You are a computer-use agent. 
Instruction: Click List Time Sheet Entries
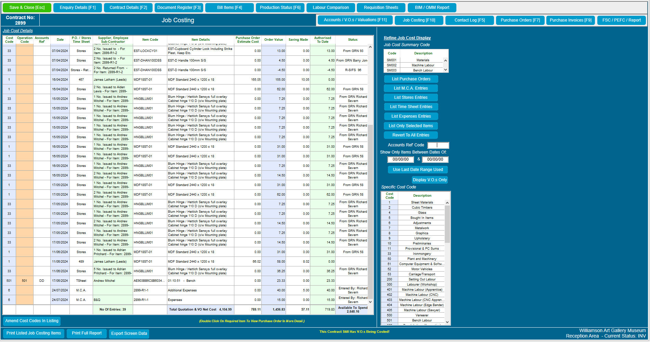[x=411, y=106]
